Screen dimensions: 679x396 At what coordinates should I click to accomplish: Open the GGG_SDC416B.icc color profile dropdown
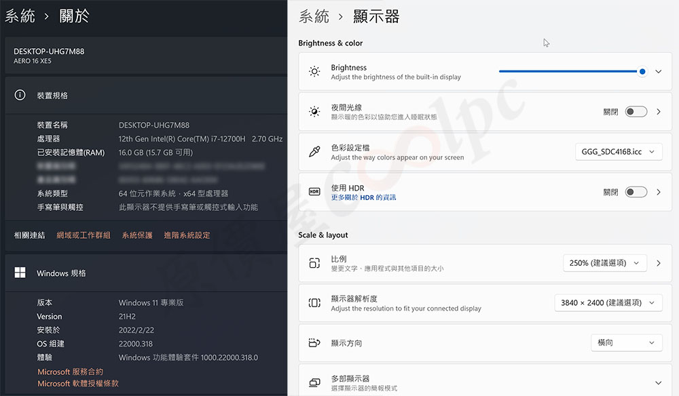tap(618, 152)
